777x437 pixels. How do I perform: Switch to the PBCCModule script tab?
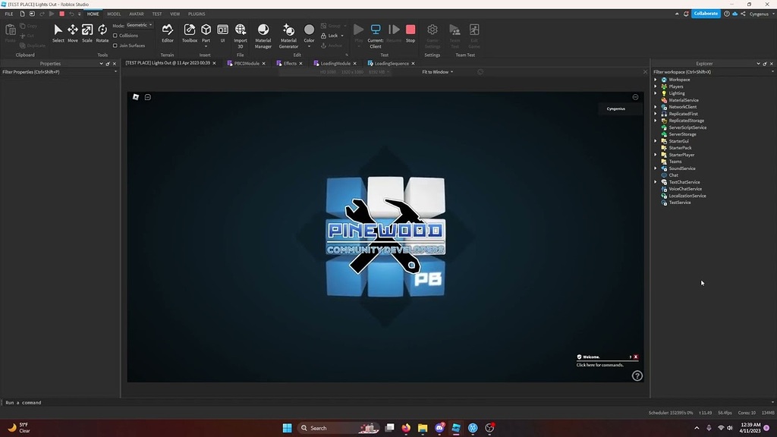pyautogui.click(x=247, y=64)
